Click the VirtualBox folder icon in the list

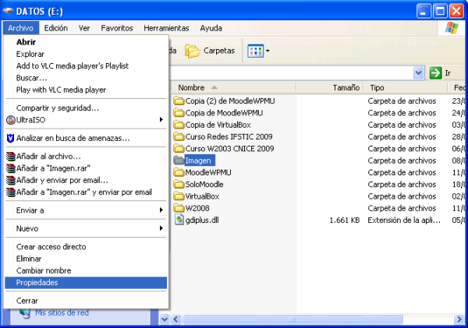(x=179, y=196)
